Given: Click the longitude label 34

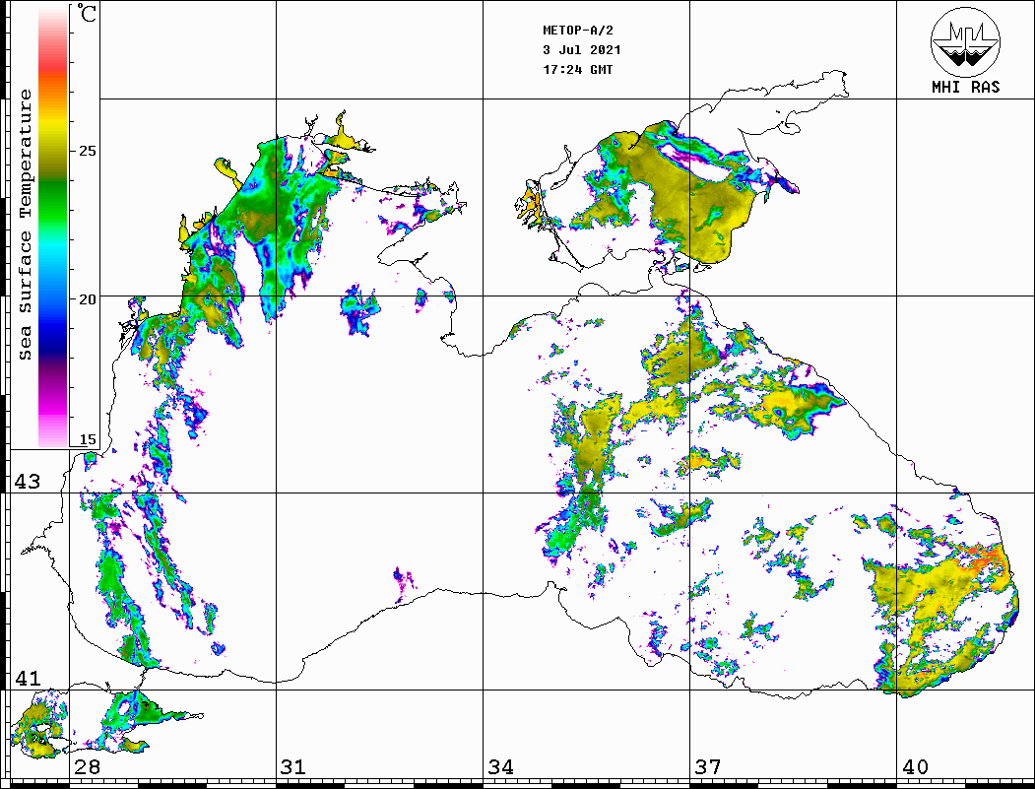Looking at the screenshot, I should coord(500,766).
